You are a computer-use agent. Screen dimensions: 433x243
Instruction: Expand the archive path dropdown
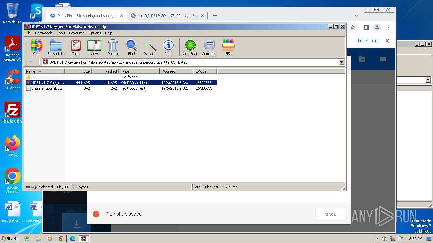341,62
